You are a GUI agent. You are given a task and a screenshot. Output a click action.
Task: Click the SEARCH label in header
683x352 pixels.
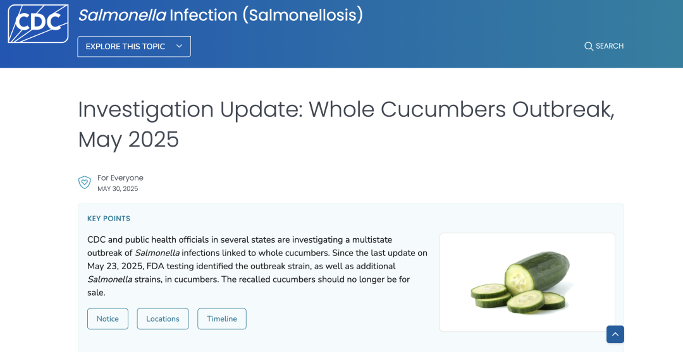click(x=610, y=46)
